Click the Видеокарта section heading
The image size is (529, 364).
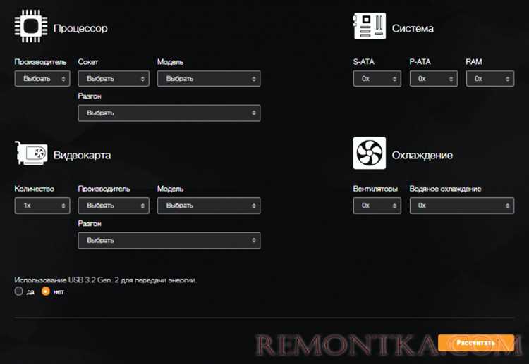pos(82,155)
